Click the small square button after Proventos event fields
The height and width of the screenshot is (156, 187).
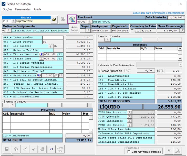coord(90,105)
